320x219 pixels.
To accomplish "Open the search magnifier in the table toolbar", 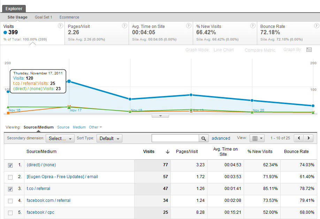I will click(x=204, y=138).
